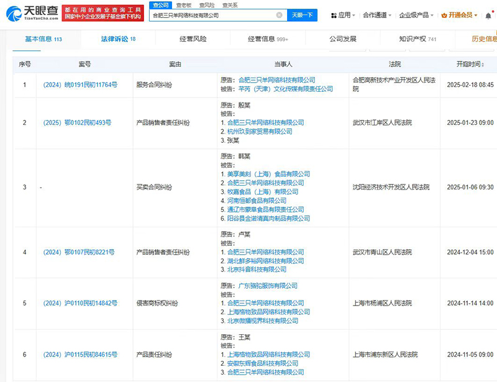Select the 查公司 search tab

[x=161, y=5]
